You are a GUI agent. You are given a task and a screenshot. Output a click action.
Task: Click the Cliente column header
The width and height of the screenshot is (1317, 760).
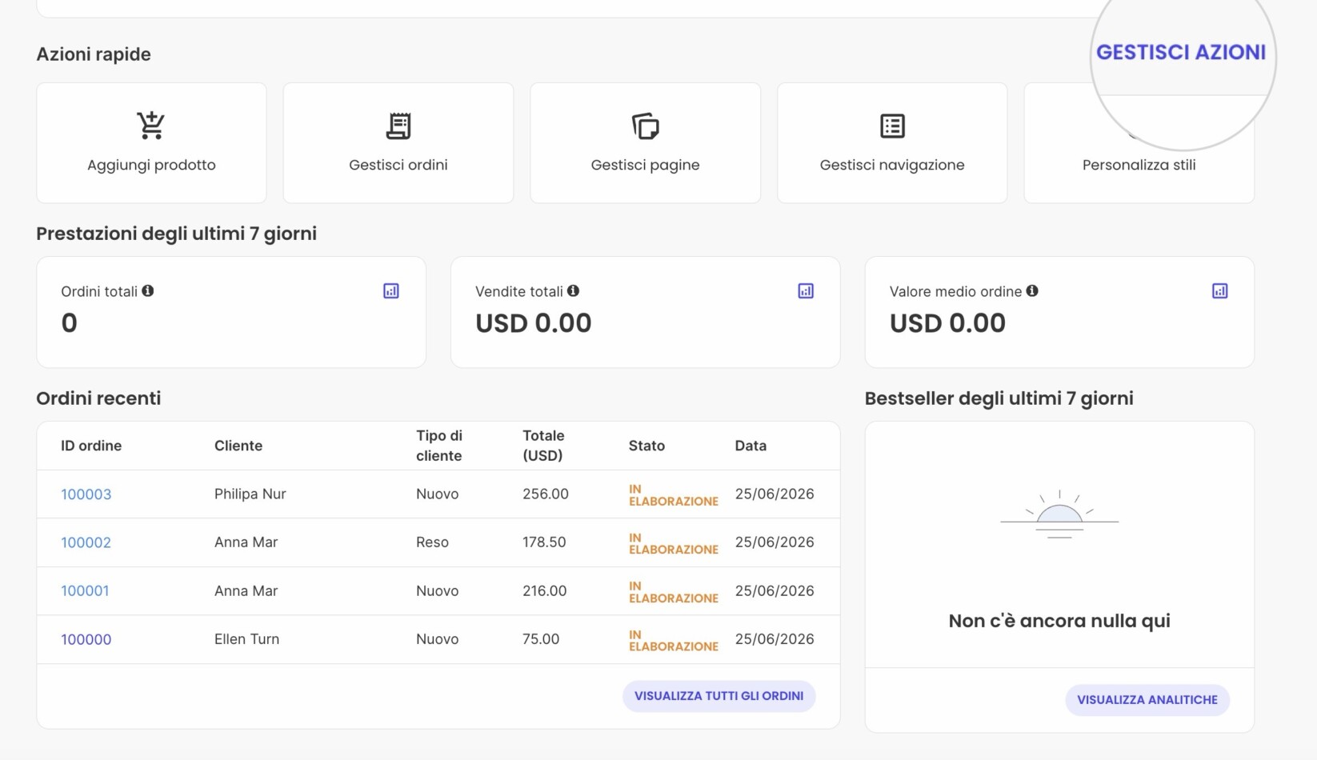(238, 446)
